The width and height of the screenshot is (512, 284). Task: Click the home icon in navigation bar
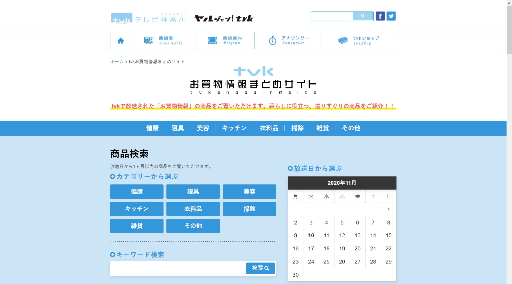point(121,41)
